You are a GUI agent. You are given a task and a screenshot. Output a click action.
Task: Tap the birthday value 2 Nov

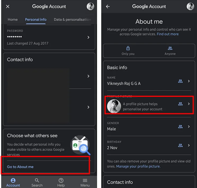pyautogui.click(x=112, y=148)
